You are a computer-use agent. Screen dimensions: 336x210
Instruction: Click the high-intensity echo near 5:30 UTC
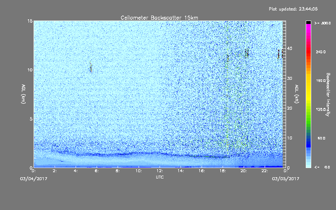coord(91,68)
